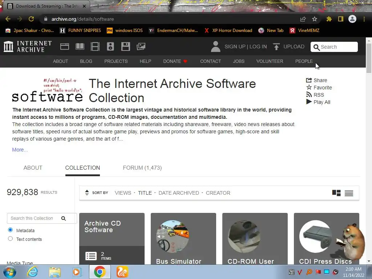This screenshot has width=372, height=279.
Task: Click LOG IN link
Action: pyautogui.click(x=258, y=46)
